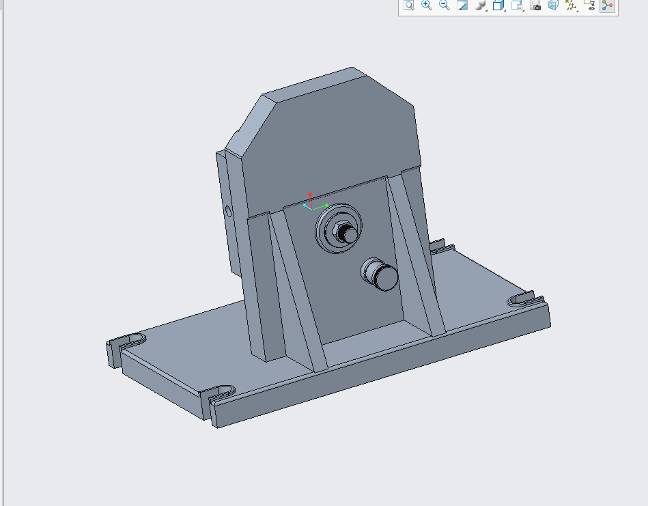This screenshot has height=506, width=648.
Task: Open the Datum Display Filters icon
Action: pos(571,5)
